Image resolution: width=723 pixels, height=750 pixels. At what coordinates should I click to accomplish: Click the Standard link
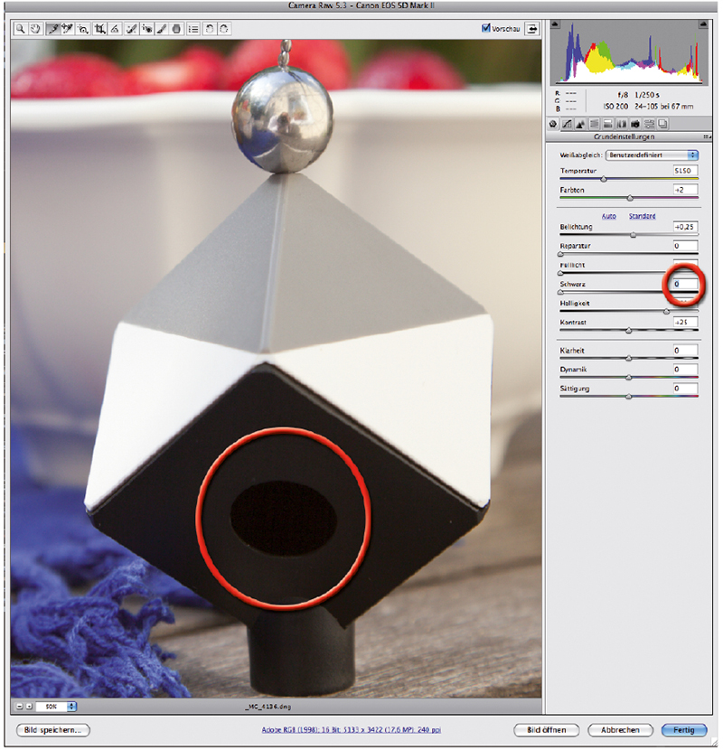click(x=643, y=216)
